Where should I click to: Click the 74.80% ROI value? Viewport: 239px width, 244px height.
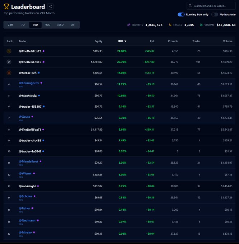(122, 51)
